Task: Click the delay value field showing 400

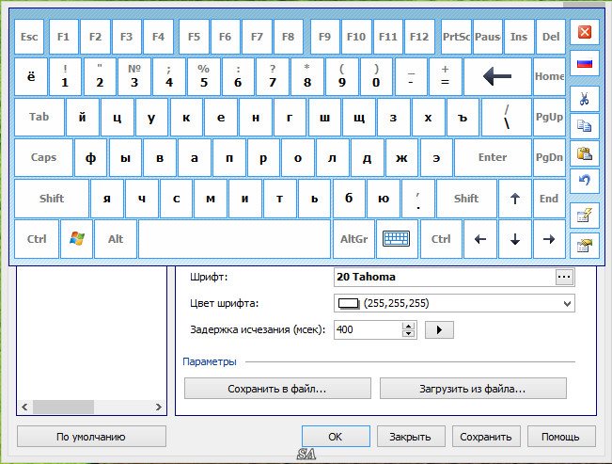Action: pyautogui.click(x=369, y=330)
